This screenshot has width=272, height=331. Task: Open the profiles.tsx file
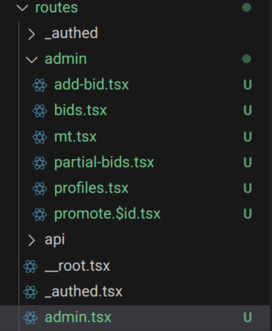point(91,189)
